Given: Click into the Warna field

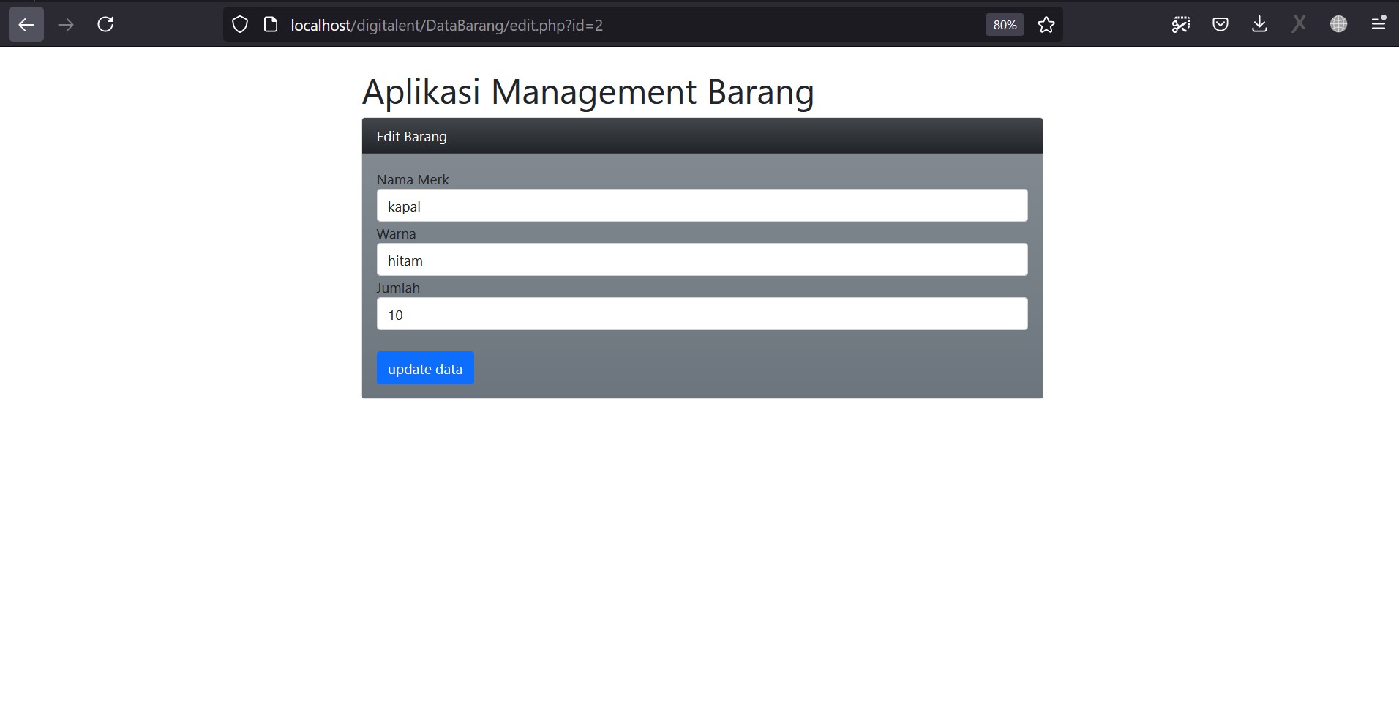Looking at the screenshot, I should click(x=702, y=260).
